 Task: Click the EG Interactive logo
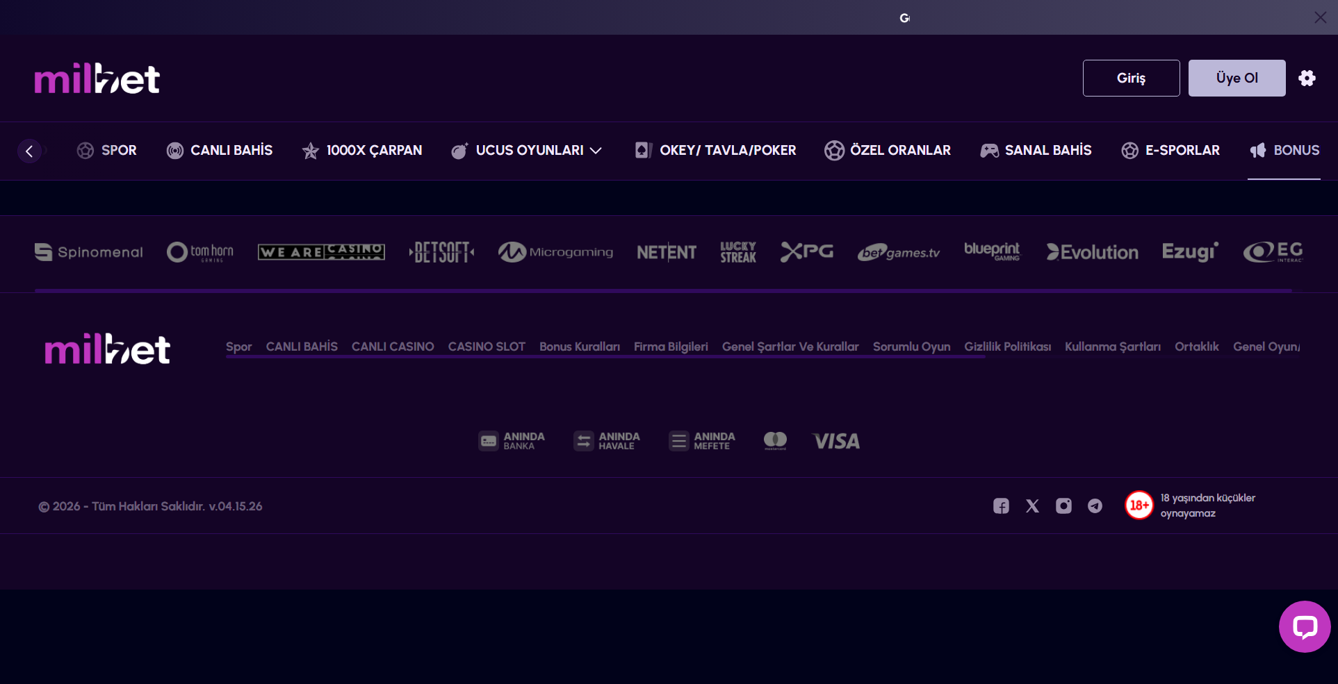(x=1273, y=252)
